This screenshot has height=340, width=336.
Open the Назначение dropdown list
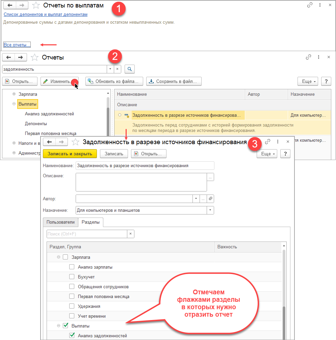point(210,210)
